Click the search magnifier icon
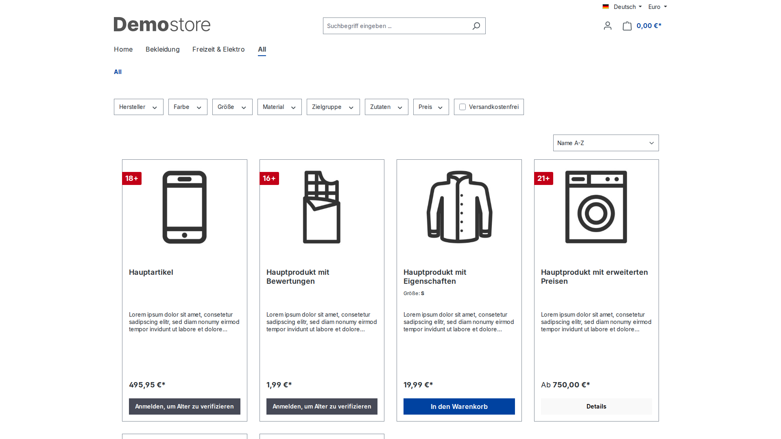The width and height of the screenshot is (781, 439). (x=476, y=26)
